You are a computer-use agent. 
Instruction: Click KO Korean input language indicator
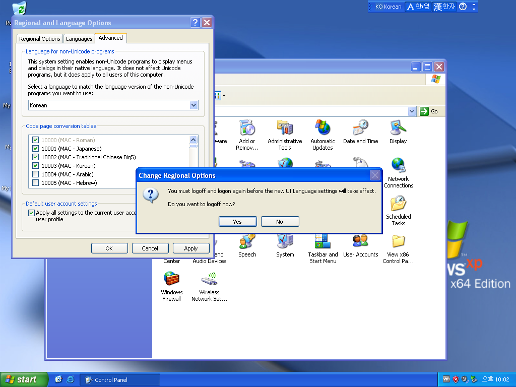388,7
